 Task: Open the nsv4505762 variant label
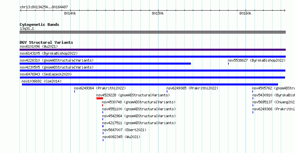pos(273,88)
